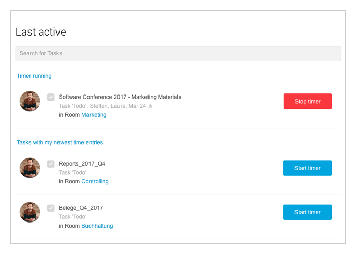Screen dimensions: 356x254
Task: Click the Timer running section heading
Action: pos(34,76)
